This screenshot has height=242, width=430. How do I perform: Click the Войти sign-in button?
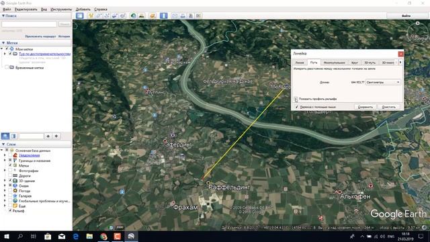(406, 15)
